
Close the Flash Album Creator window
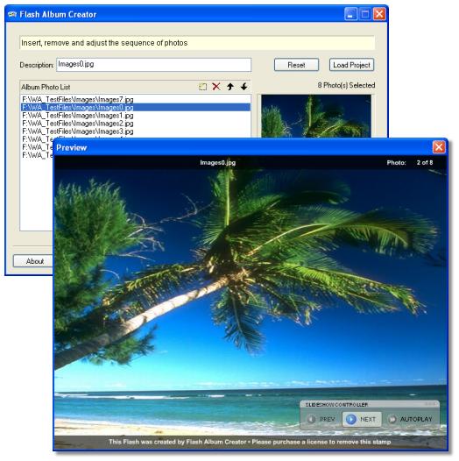(x=379, y=14)
